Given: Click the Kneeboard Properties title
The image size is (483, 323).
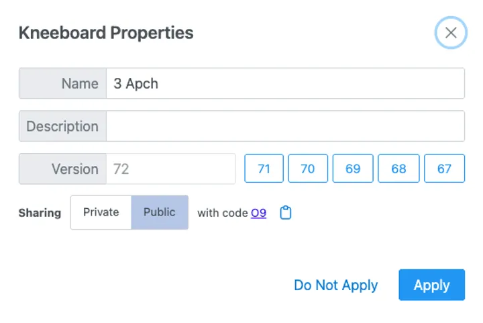Looking at the screenshot, I should (x=106, y=32).
